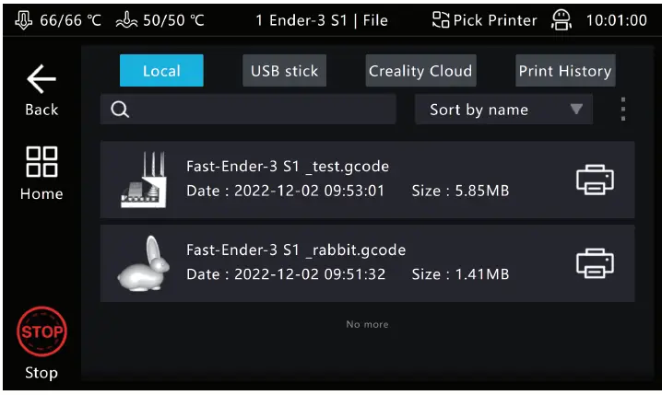Viewport: 662px width, 395px height.
Task: Click the No more list footer text
Action: (x=367, y=324)
